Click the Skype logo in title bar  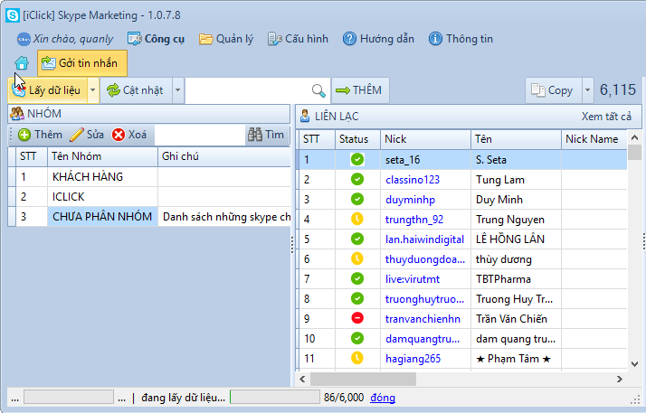(x=12, y=15)
